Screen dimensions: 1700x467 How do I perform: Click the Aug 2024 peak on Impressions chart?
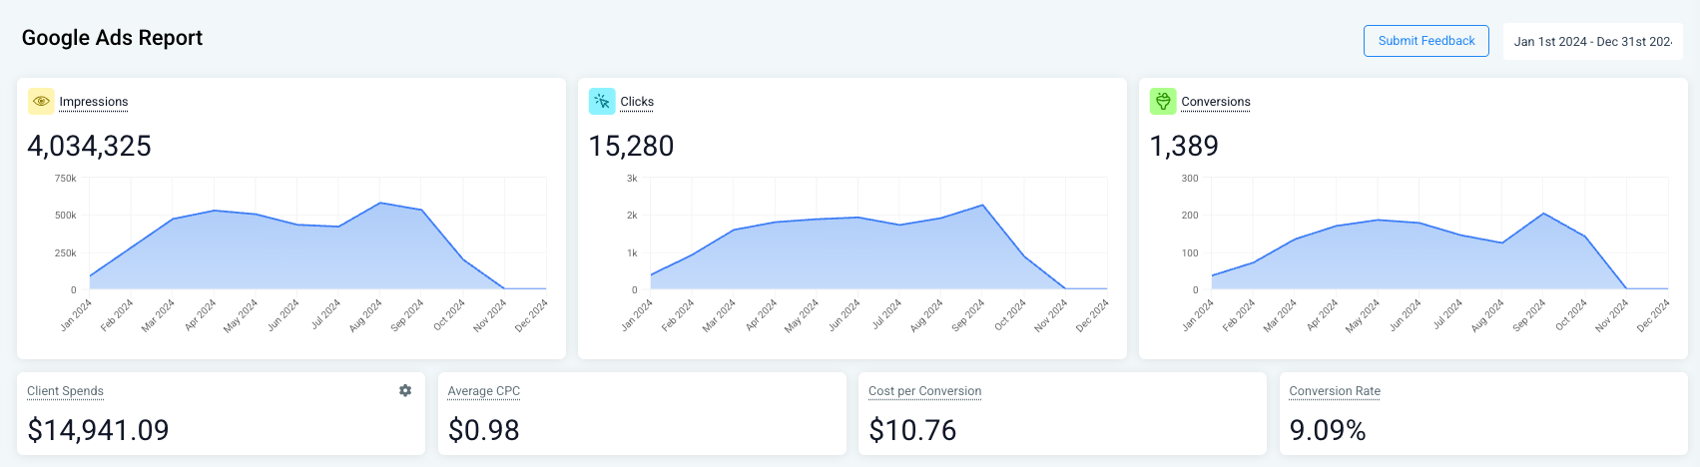380,204
